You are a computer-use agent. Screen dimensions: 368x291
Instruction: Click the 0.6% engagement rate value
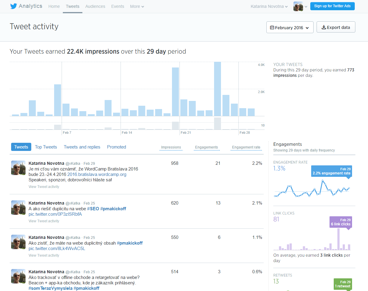tap(257, 272)
